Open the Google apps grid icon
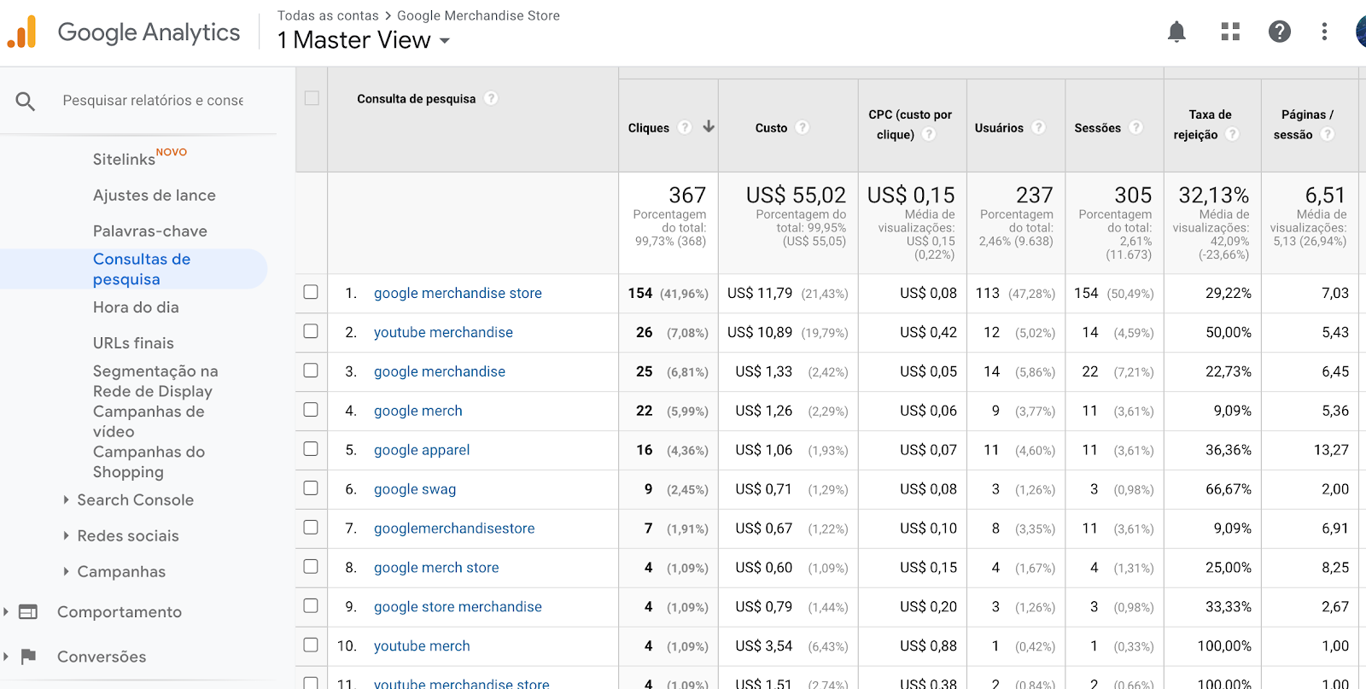The height and width of the screenshot is (689, 1366). coord(1230,32)
